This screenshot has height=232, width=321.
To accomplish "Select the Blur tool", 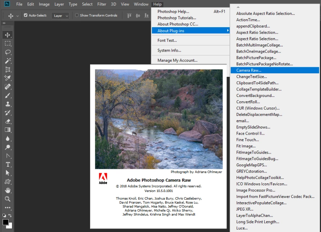I will (x=8, y=139).
